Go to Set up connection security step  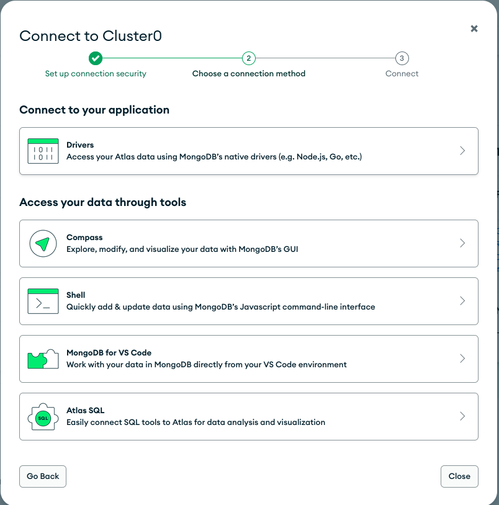click(96, 73)
